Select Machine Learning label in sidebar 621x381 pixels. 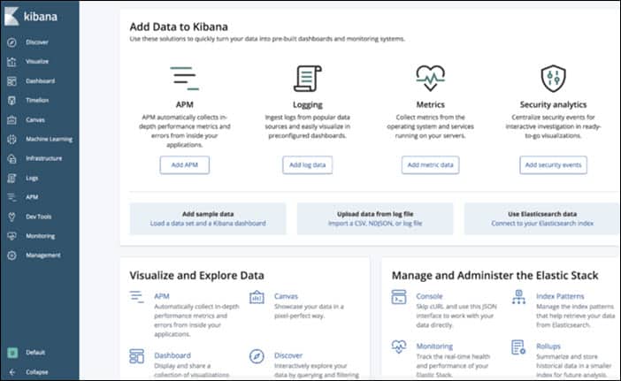pyautogui.click(x=50, y=140)
